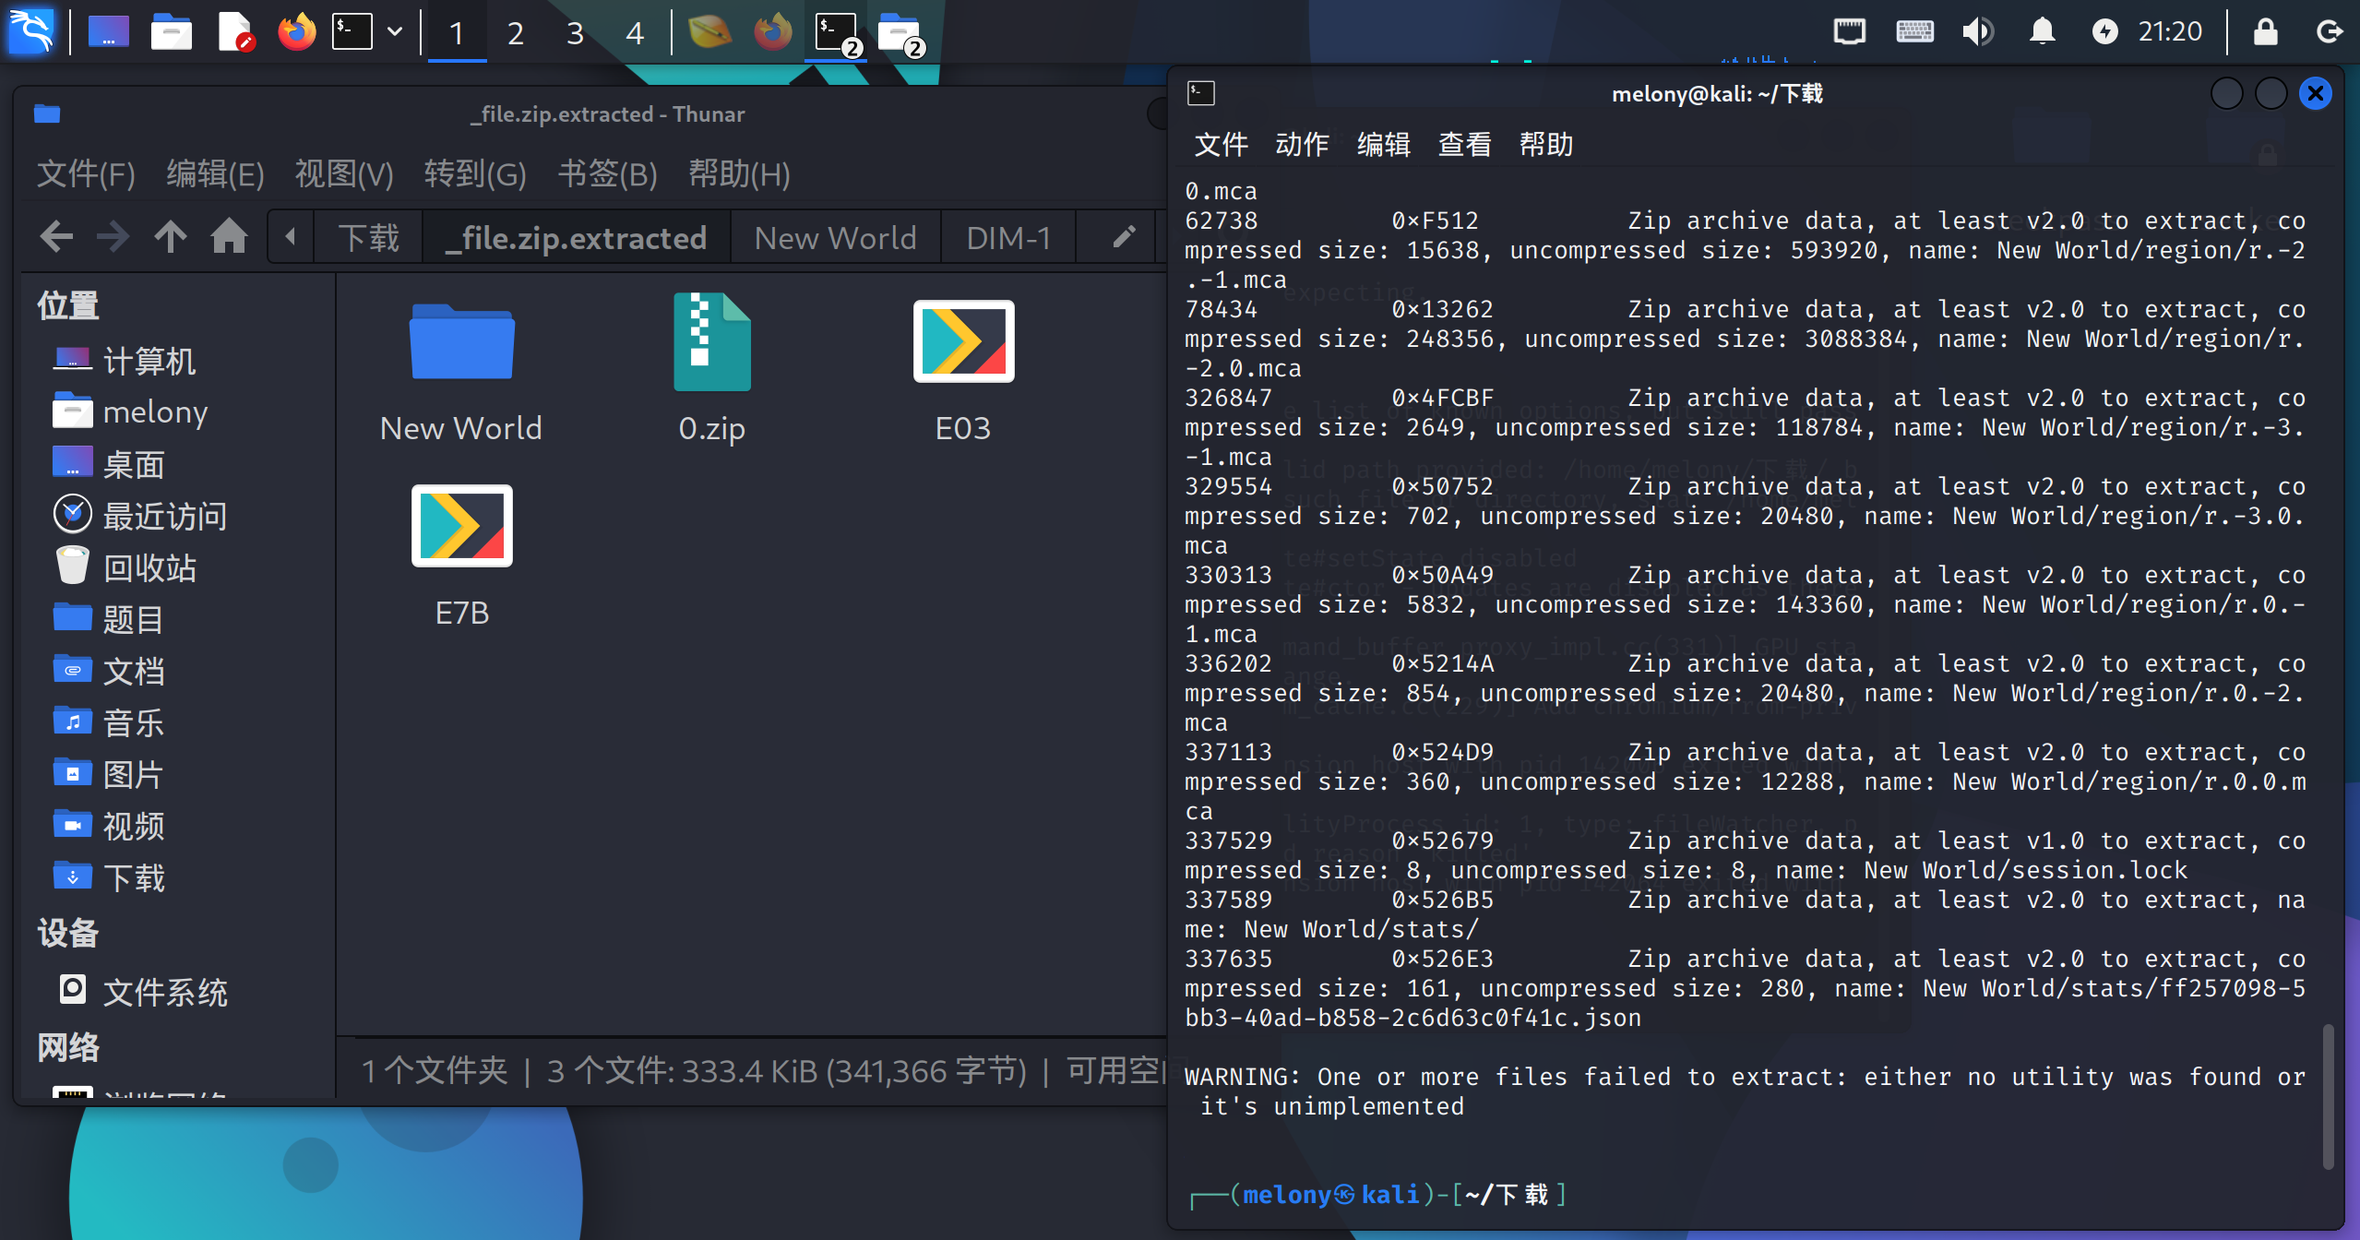Image resolution: width=2360 pixels, height=1240 pixels.
Task: Open the 书签(B) menu in Thunar
Action: click(607, 173)
